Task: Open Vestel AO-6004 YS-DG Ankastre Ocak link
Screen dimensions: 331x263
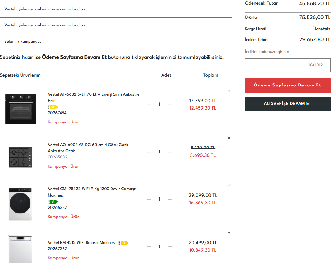Action: (88, 148)
